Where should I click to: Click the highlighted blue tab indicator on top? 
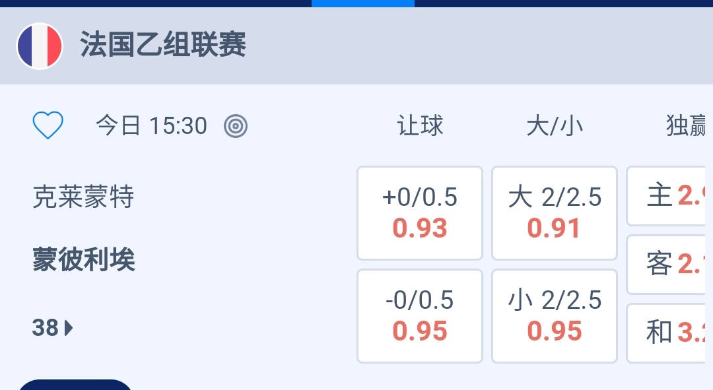coord(363,3)
